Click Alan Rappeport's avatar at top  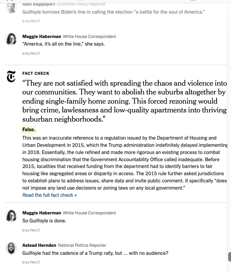11,7
